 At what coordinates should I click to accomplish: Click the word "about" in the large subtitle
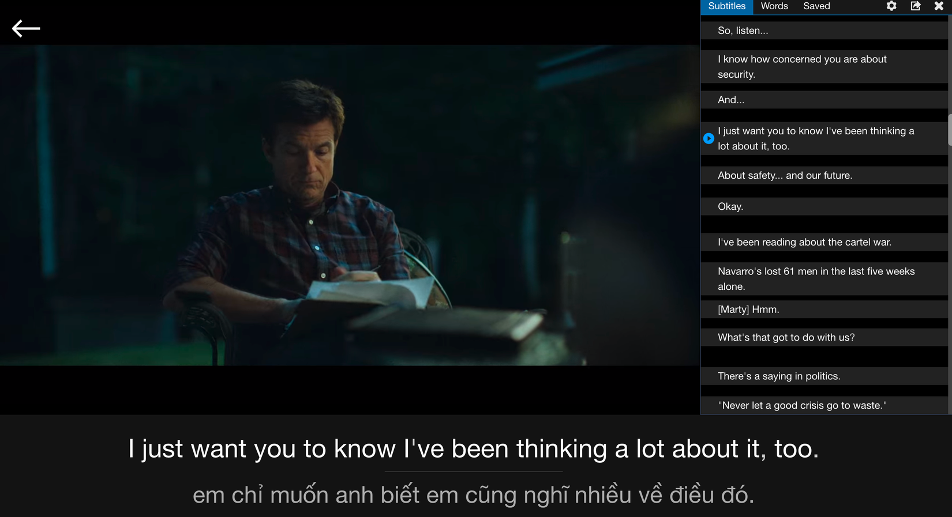pos(705,449)
